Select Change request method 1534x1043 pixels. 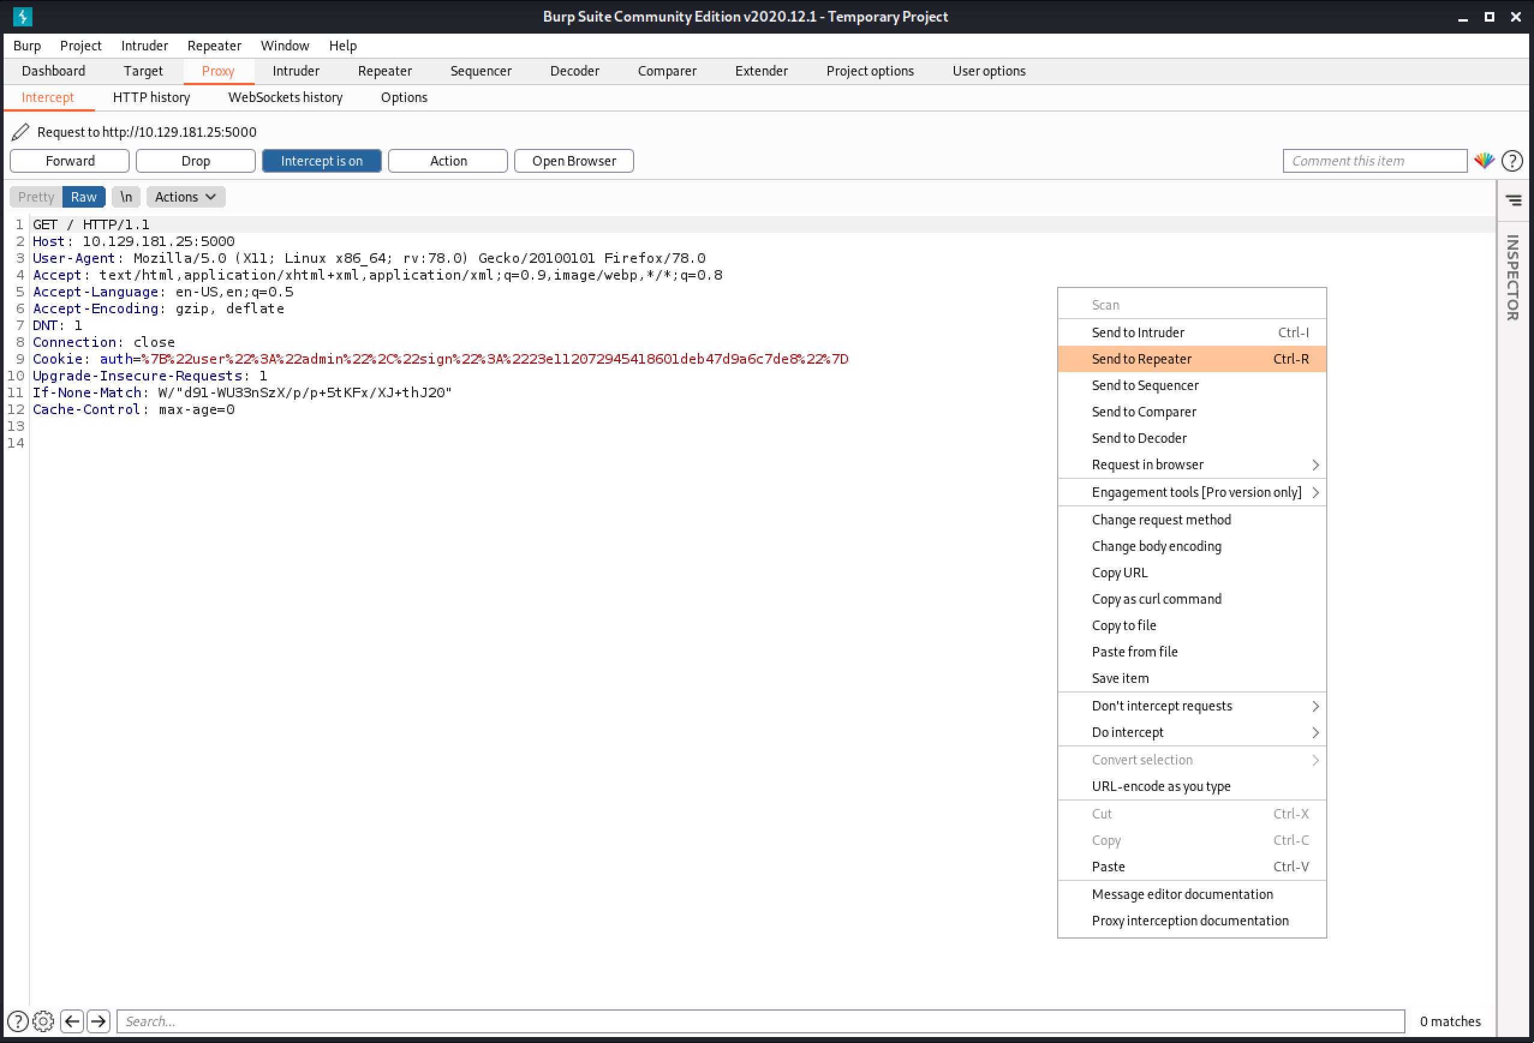1192,520
